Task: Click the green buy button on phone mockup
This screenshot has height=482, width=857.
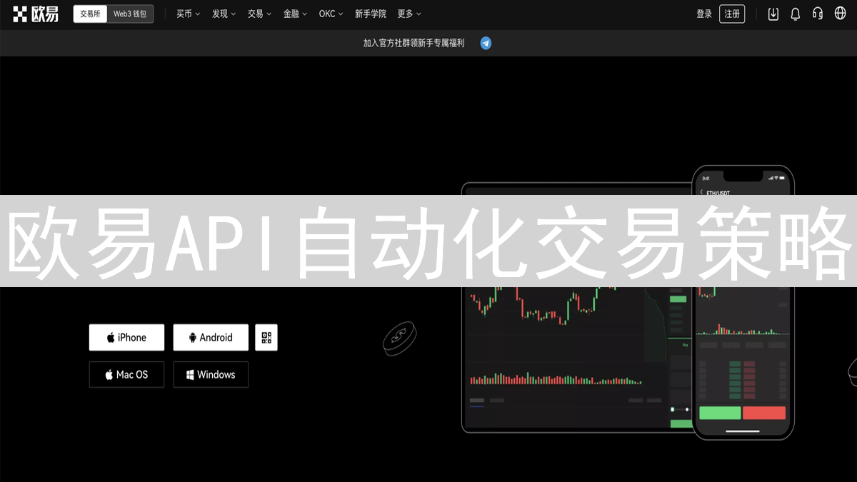Action: (x=720, y=413)
